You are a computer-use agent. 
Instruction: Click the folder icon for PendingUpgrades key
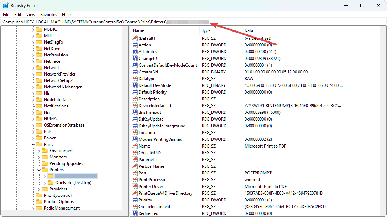click(45, 163)
